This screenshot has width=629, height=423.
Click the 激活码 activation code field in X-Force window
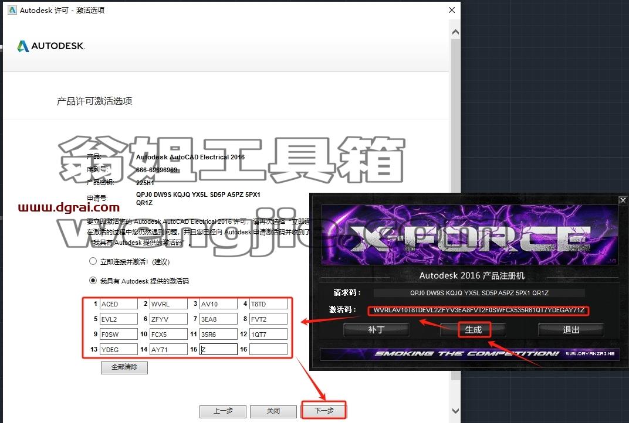(479, 310)
